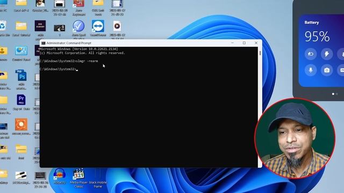Open the dark academy logo thumbnail icon

[x=40, y=26]
